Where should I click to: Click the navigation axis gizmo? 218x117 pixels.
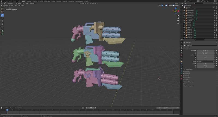[176, 11]
